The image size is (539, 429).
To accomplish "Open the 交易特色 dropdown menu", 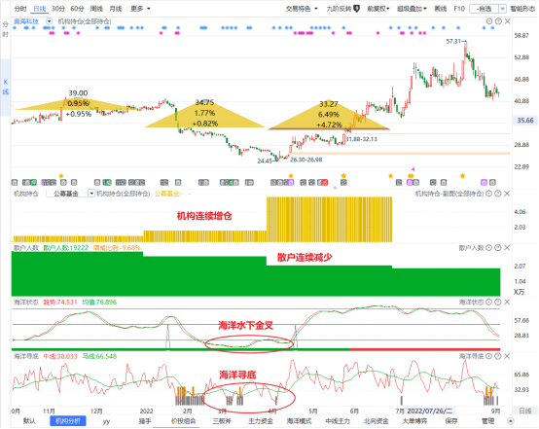I will [x=302, y=9].
